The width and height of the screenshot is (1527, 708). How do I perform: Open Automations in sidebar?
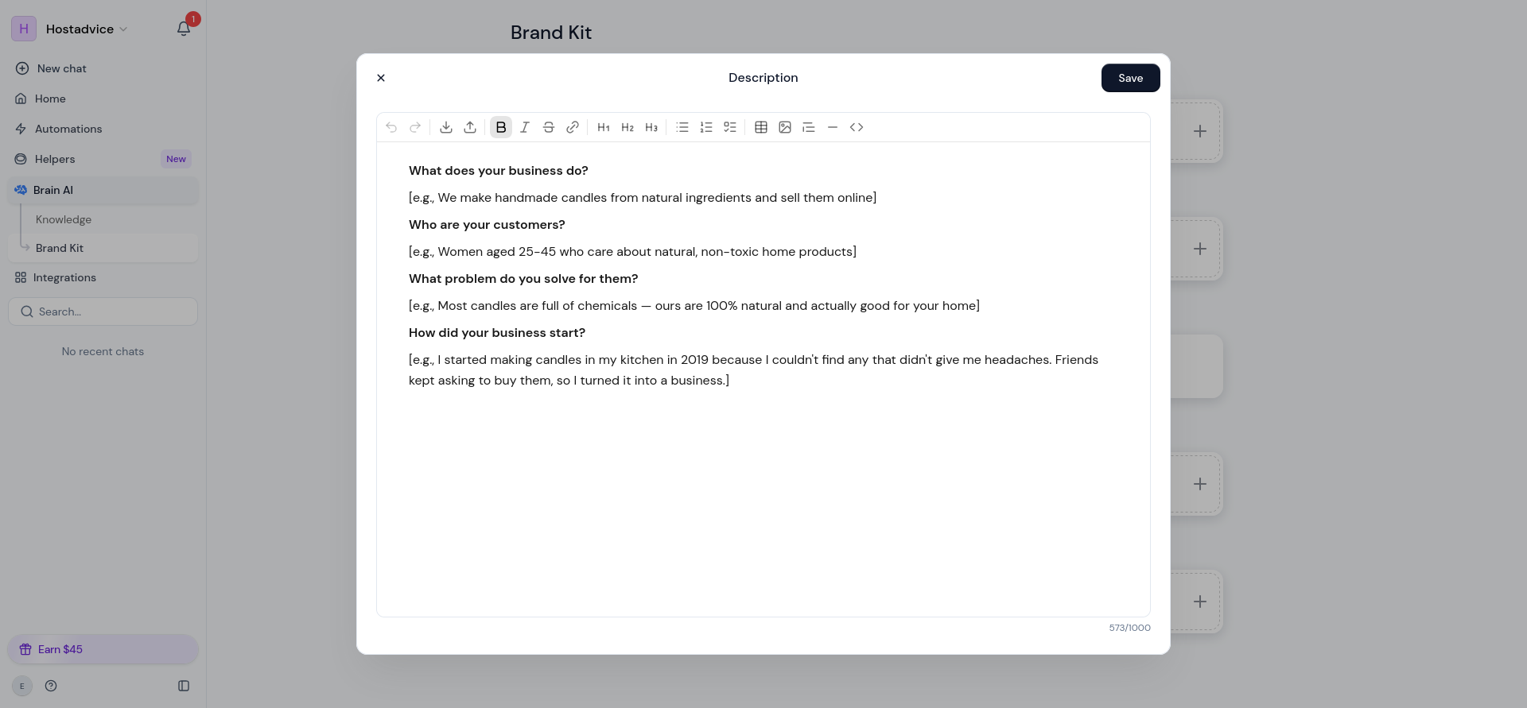pos(103,129)
